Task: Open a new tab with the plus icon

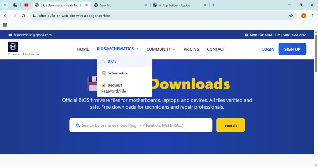Action: click(214, 5)
